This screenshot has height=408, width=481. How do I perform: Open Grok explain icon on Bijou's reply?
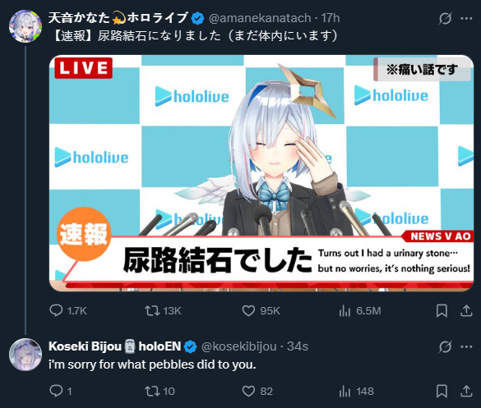[x=445, y=346]
